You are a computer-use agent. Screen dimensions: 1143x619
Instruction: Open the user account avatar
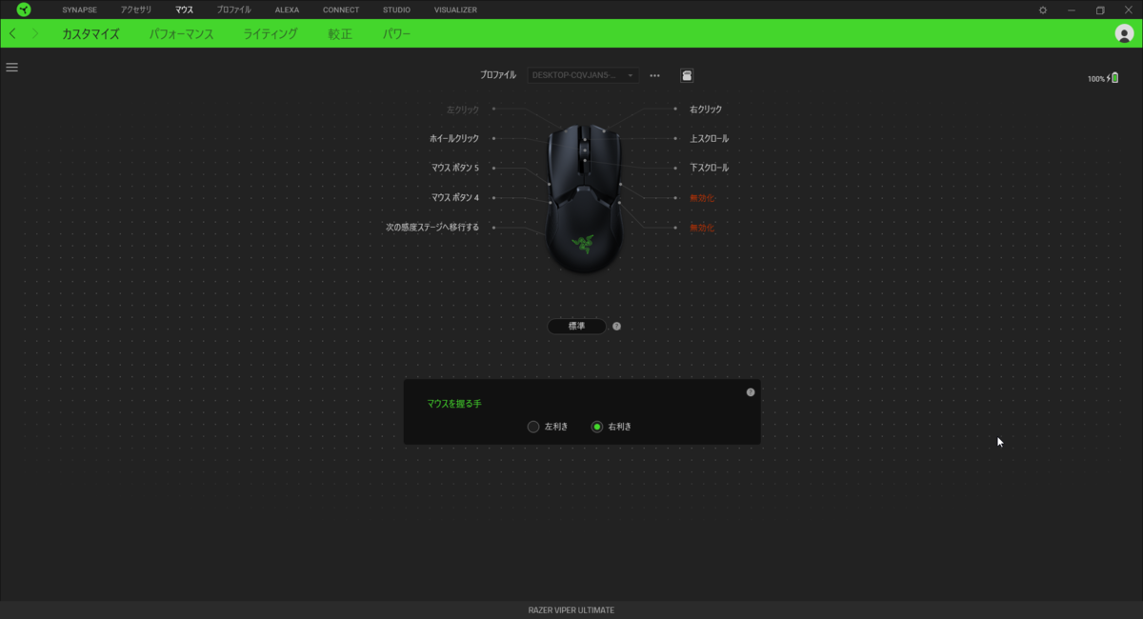click(1124, 33)
